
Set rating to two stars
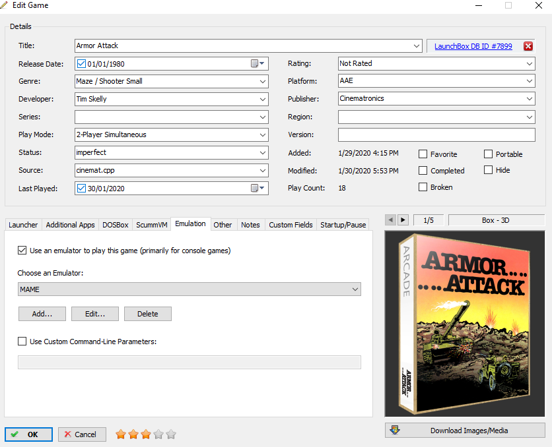click(x=133, y=434)
